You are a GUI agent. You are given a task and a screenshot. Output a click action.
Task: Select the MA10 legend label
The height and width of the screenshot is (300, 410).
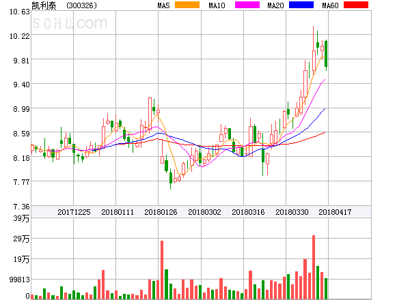coord(217,5)
